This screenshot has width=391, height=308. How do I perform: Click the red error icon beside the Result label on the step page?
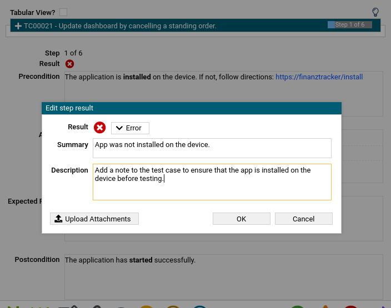click(x=69, y=64)
